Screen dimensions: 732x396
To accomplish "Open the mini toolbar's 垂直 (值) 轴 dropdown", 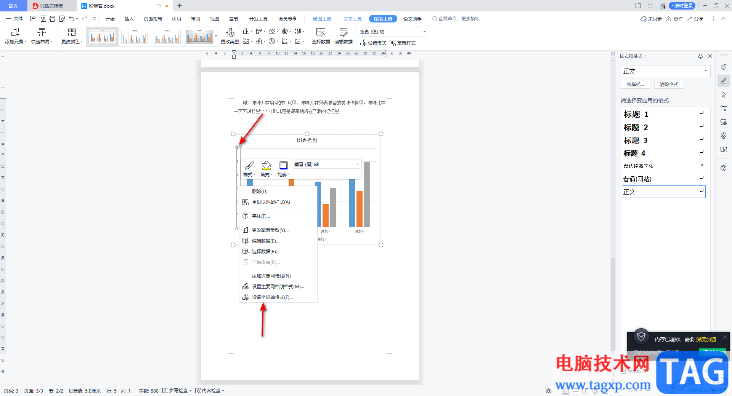I will tap(326, 164).
